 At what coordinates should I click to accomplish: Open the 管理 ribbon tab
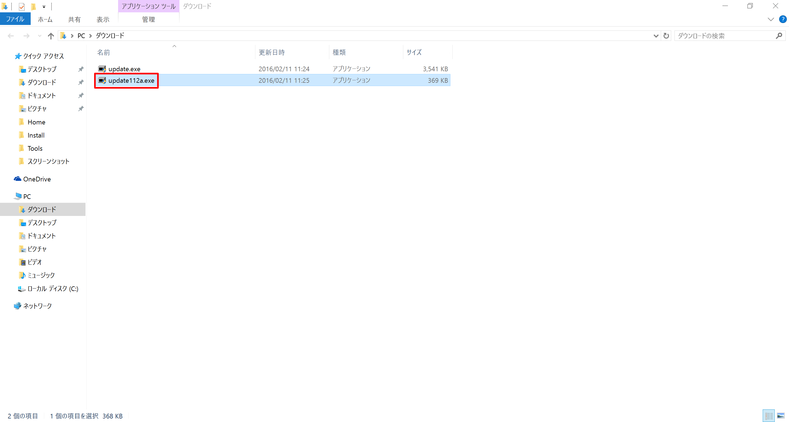pyautogui.click(x=148, y=19)
